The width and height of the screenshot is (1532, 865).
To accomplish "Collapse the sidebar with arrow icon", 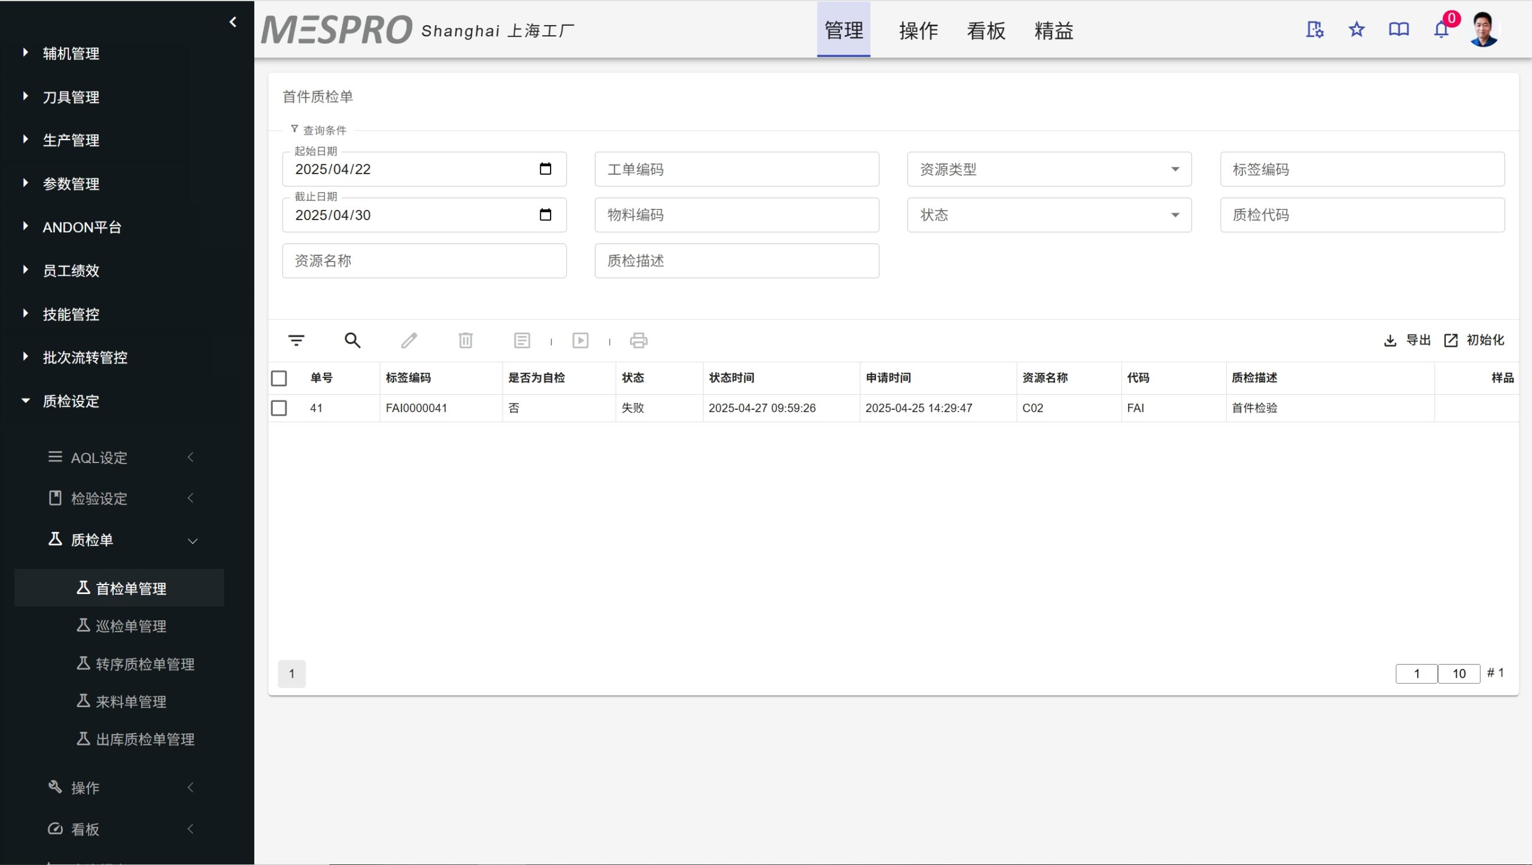I will tap(233, 22).
